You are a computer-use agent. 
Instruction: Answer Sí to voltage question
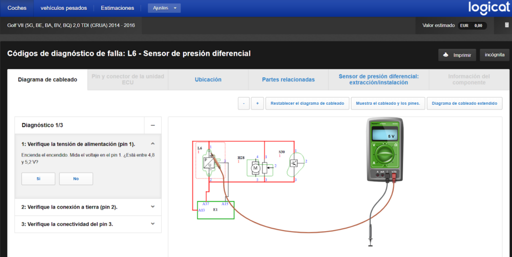[x=38, y=179]
